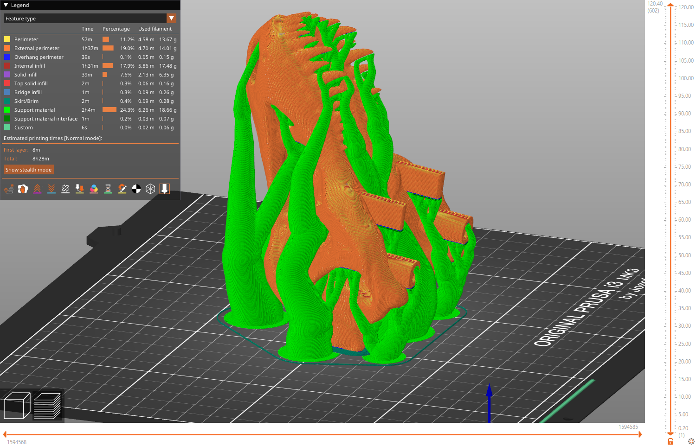Toggle Retractions visibility icon
696x446 pixels.
[37, 189]
